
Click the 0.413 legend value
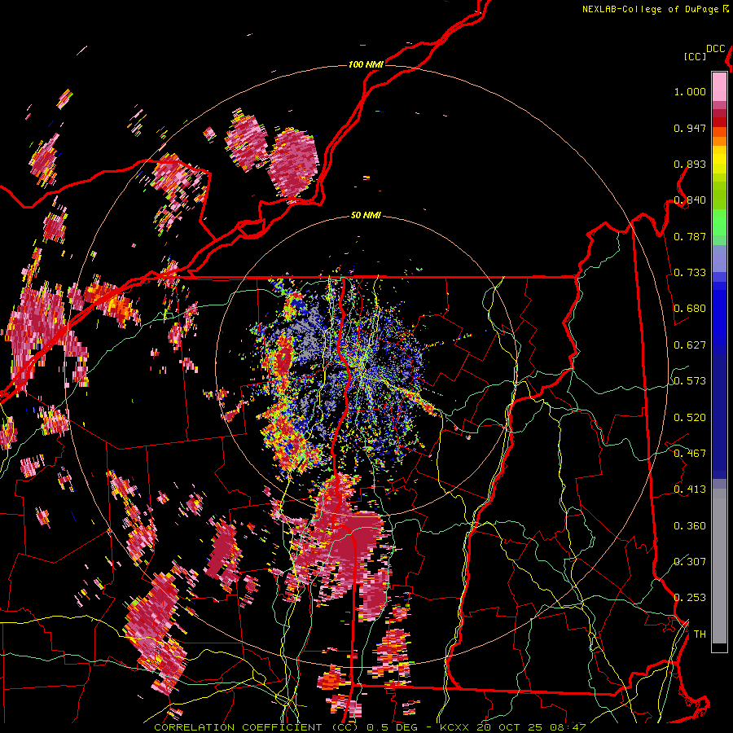(690, 489)
